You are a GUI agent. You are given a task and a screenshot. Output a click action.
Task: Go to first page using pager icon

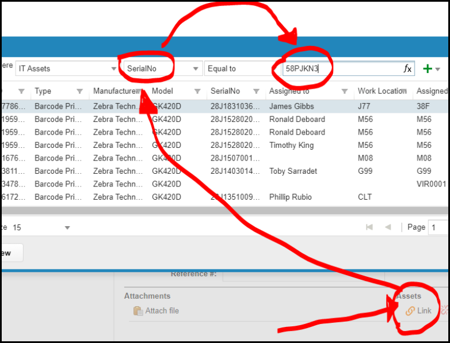tap(369, 227)
